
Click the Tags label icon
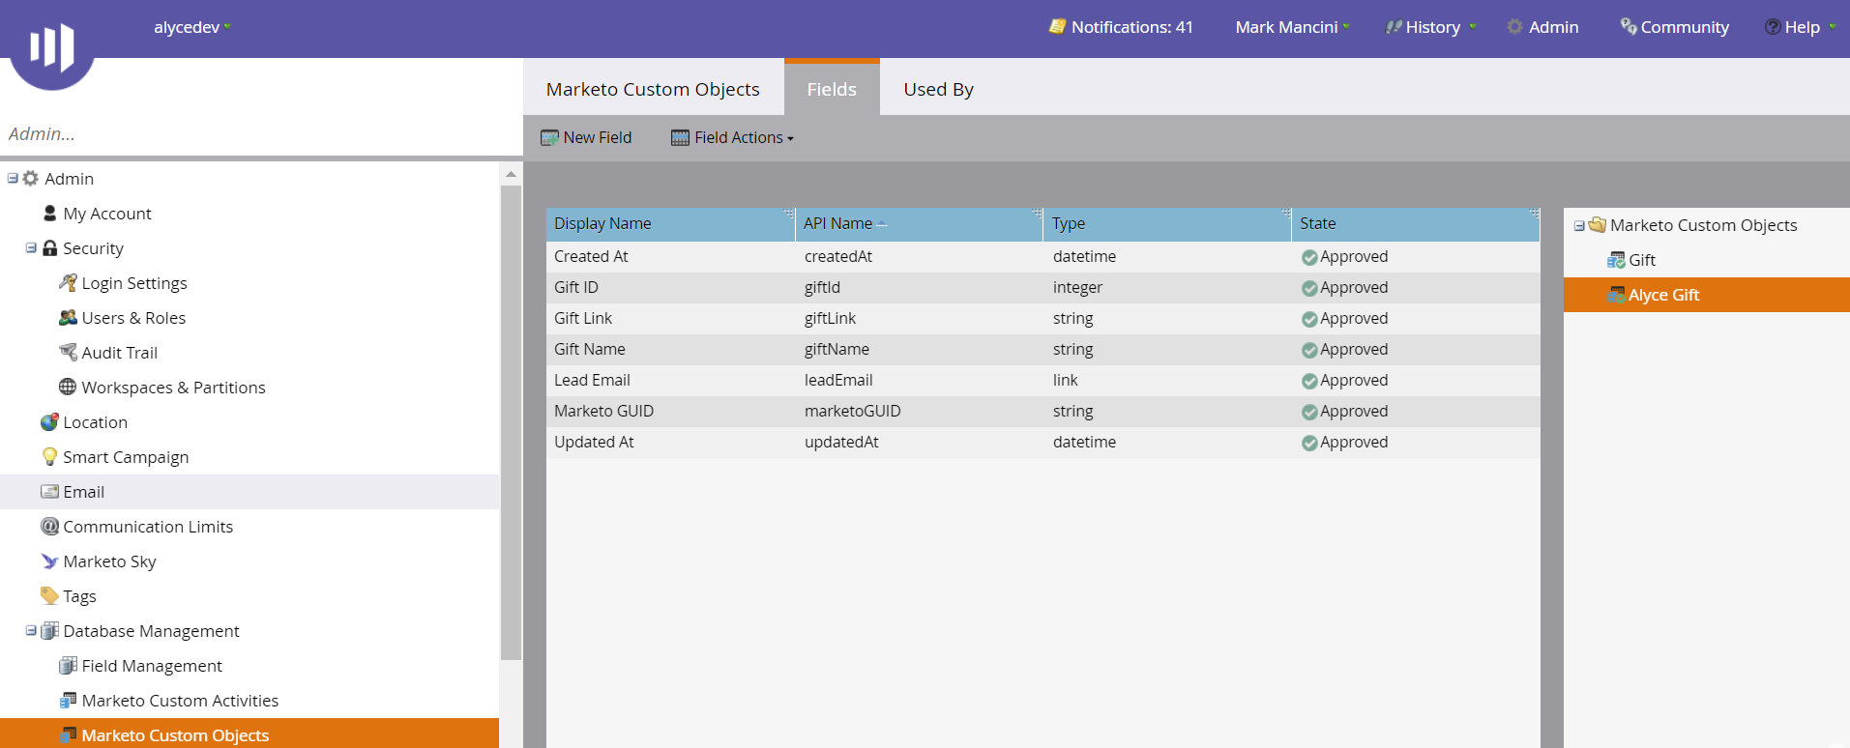pyautogui.click(x=49, y=595)
